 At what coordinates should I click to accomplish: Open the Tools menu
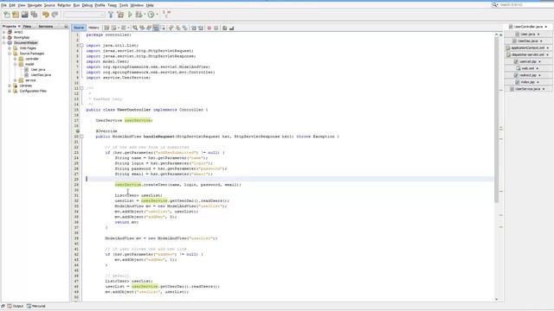(124, 5)
